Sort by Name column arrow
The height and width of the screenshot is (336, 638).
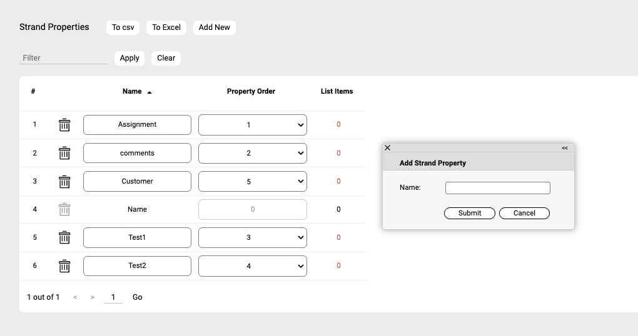(149, 92)
